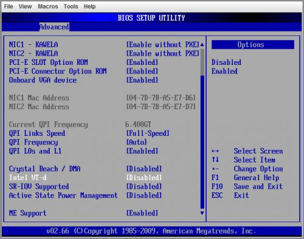Click the up-down Select Item arrows

(x=215, y=160)
